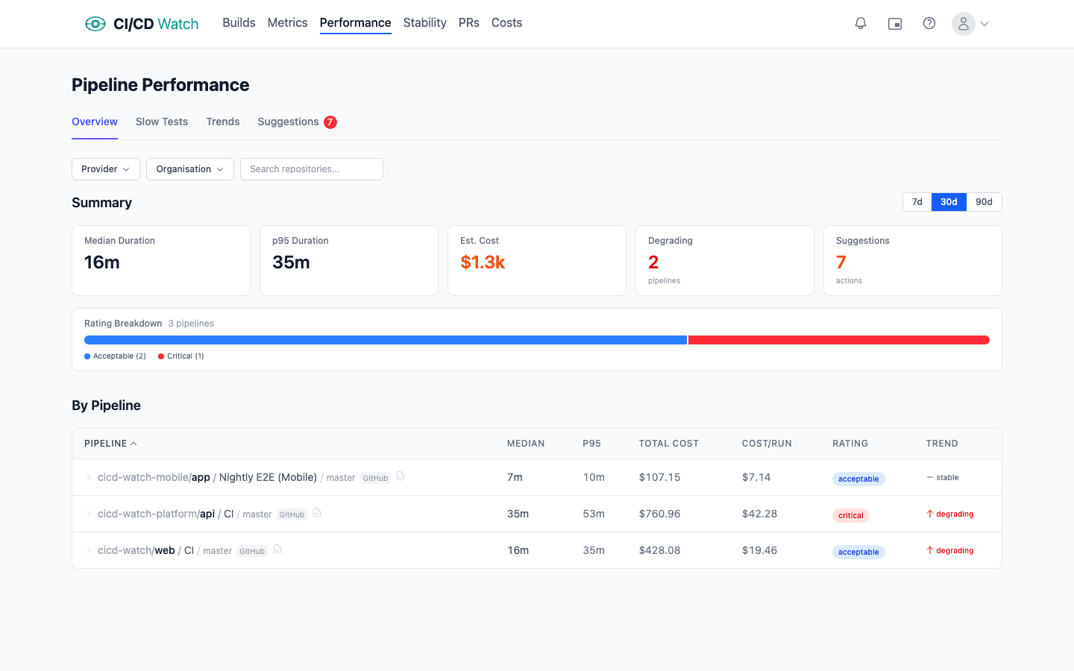Go to the Stability menu
The height and width of the screenshot is (671, 1074).
pos(424,23)
